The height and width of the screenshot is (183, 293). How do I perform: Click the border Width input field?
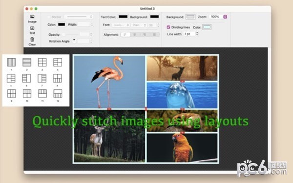tap(84, 24)
